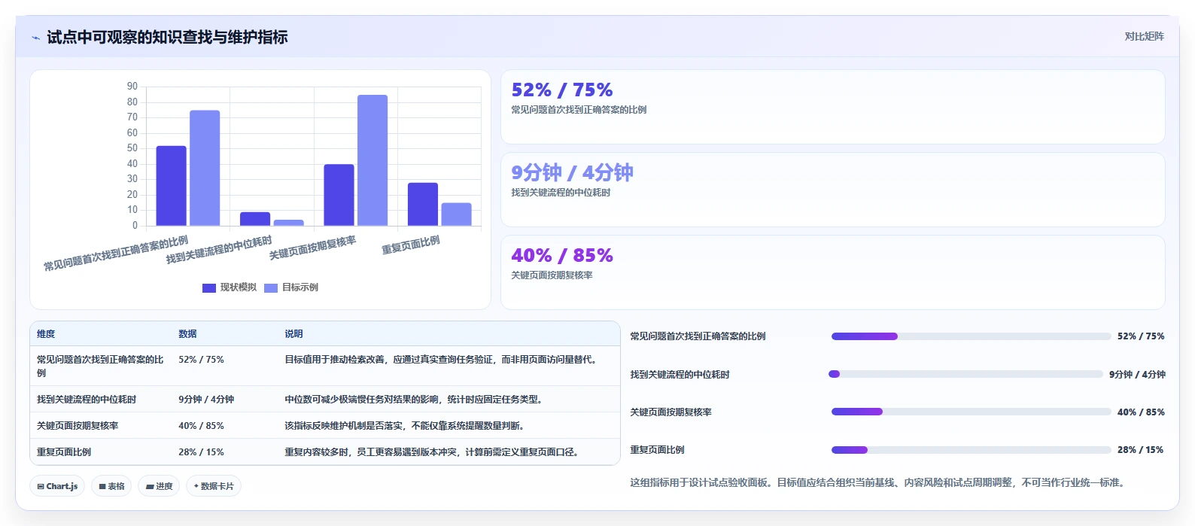The height and width of the screenshot is (526, 1195).
Task: Click table row label 关键页面按期复核率
Action: point(78,426)
